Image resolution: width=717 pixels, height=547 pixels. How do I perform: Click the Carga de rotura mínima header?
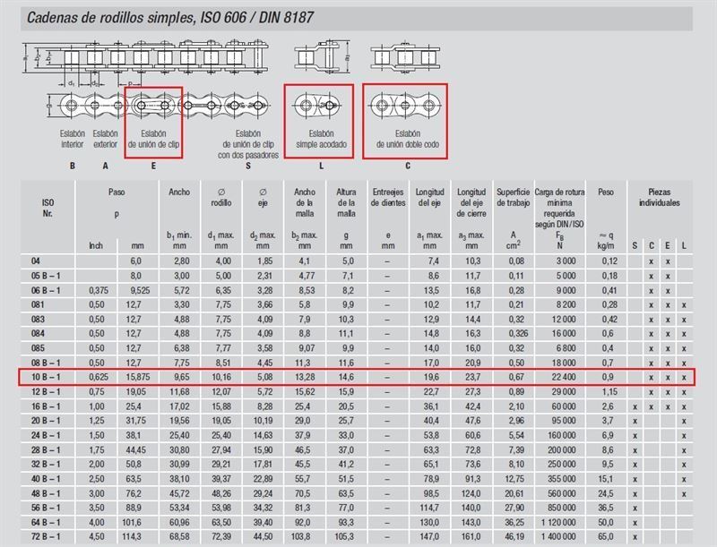click(x=559, y=208)
